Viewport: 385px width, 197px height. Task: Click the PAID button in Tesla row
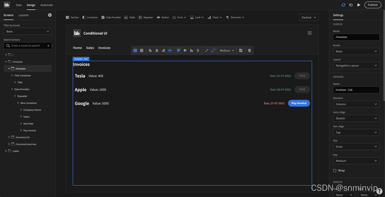[x=302, y=76]
